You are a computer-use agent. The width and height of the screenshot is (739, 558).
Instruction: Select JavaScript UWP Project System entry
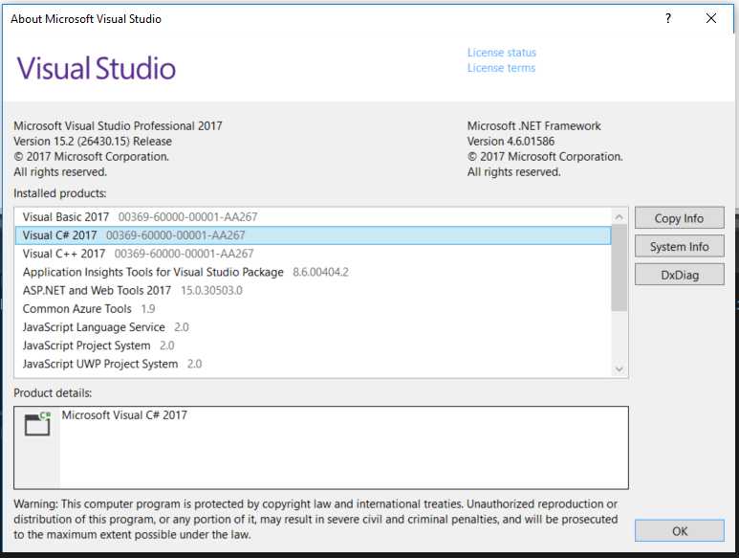(x=313, y=364)
